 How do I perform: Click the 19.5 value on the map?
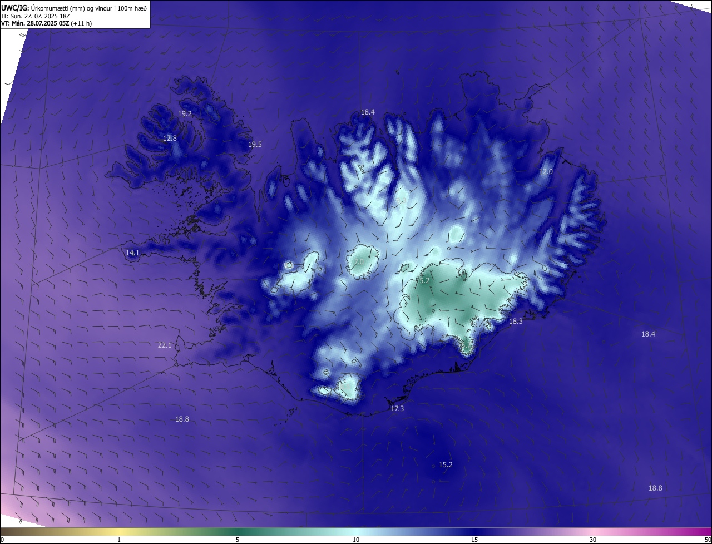(255, 144)
